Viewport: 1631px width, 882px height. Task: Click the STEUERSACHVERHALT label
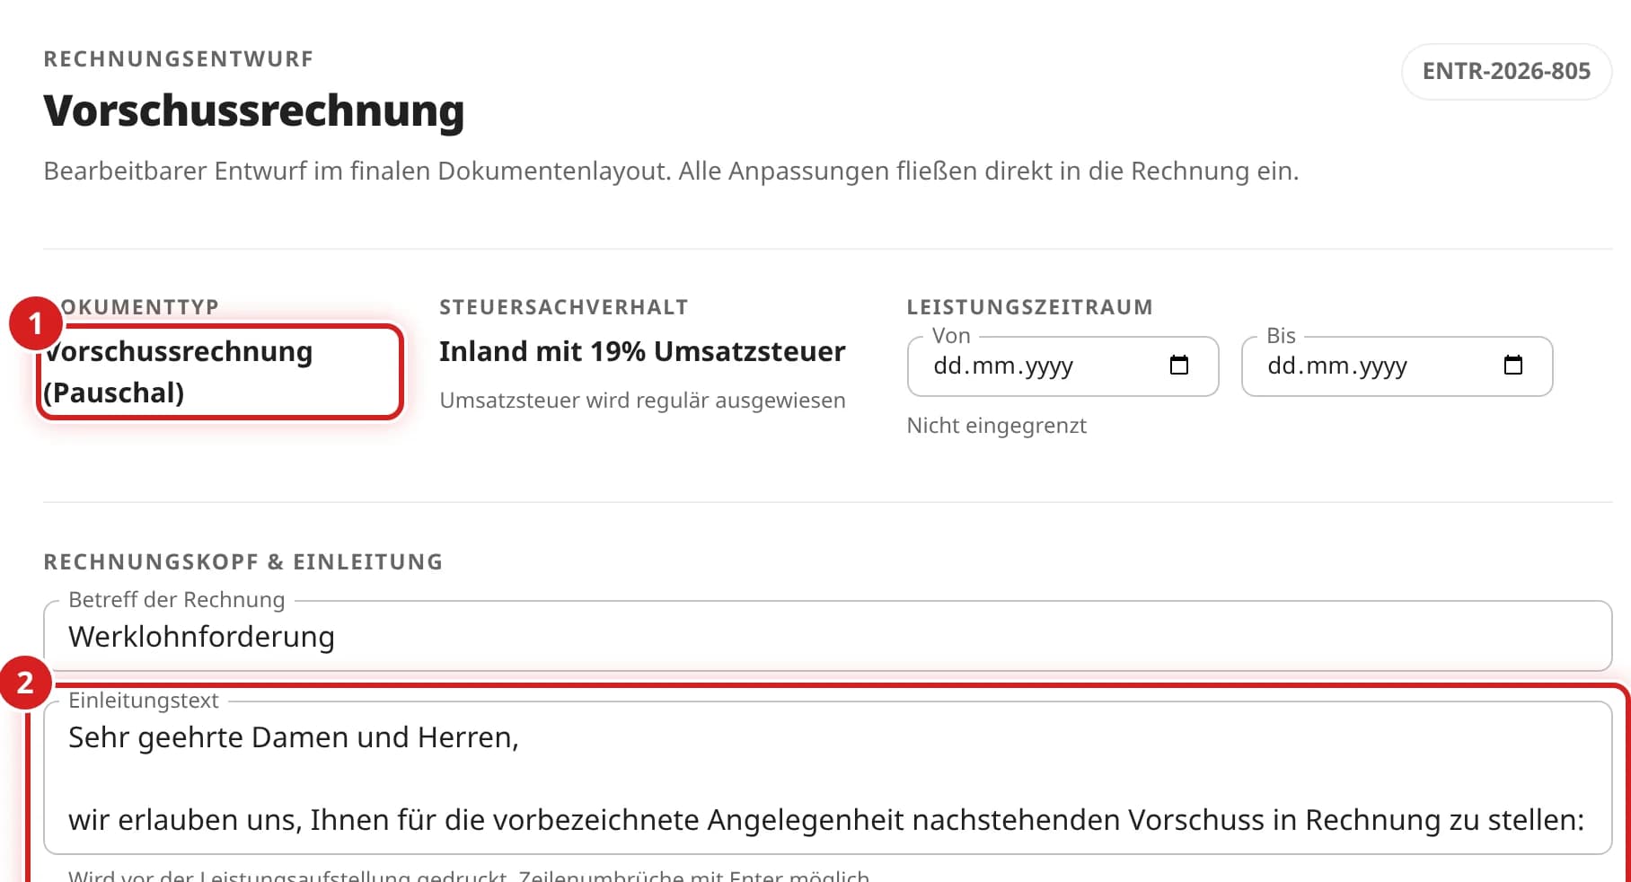564,307
